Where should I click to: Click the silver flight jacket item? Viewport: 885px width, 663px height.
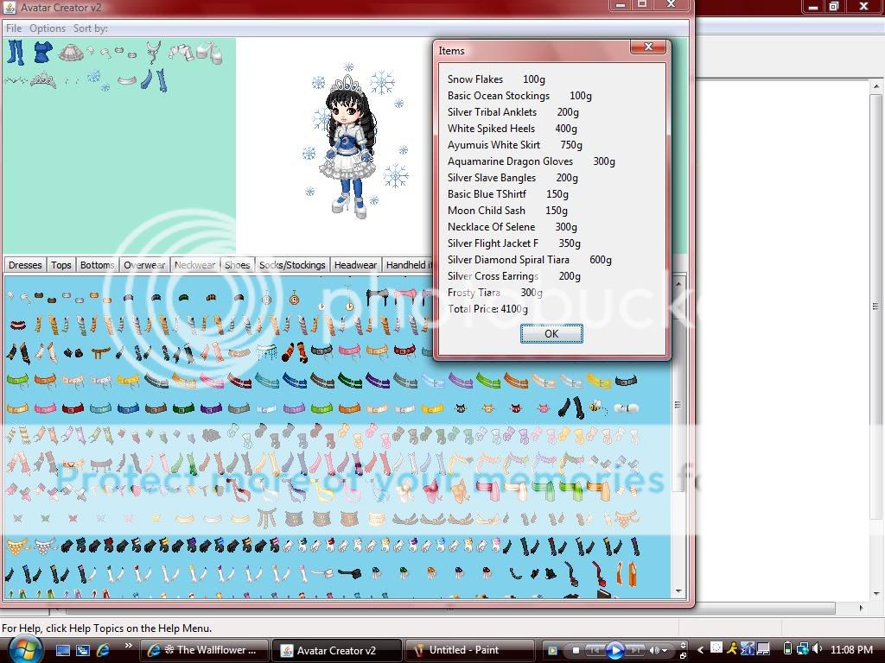181,53
